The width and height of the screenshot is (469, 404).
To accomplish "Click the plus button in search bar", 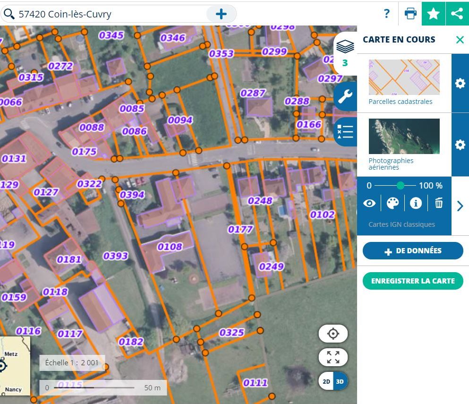I will coord(221,14).
